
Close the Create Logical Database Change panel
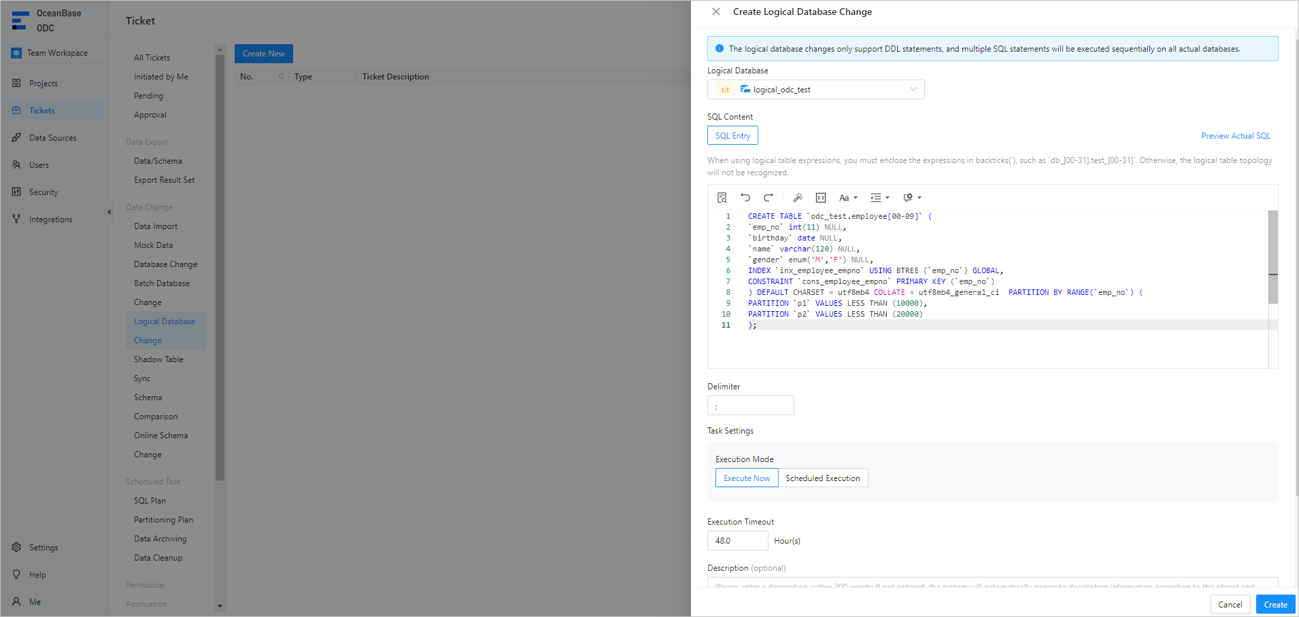[716, 12]
